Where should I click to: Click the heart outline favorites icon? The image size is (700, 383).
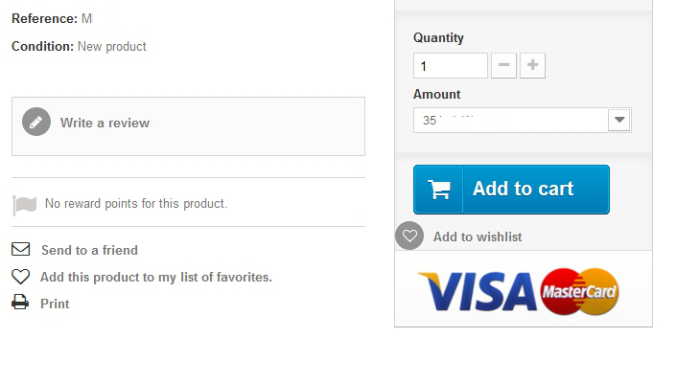click(x=21, y=277)
